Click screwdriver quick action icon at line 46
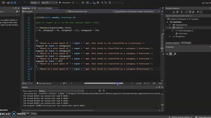Screen dimensions: 211x118 pos(31,69)
